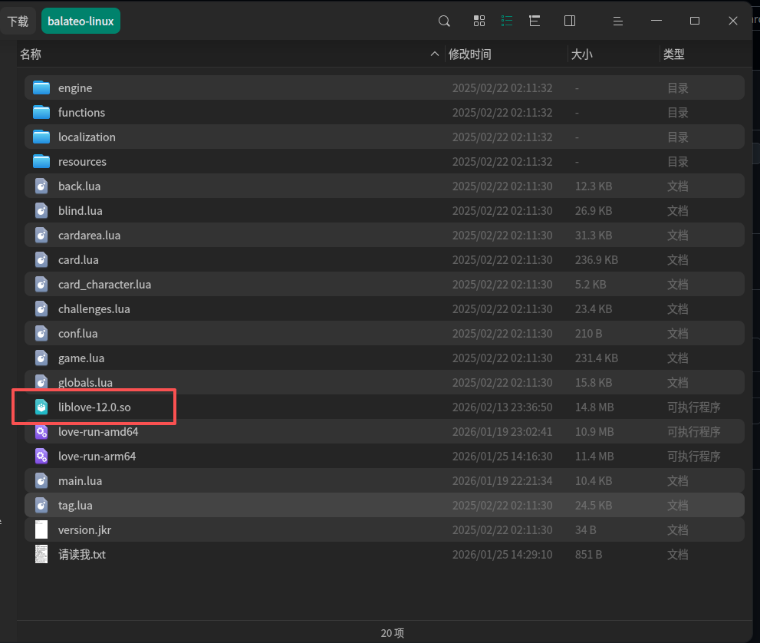This screenshot has width=760, height=643.
Task: Select love-run-amd64 file name
Action: [x=98, y=431]
